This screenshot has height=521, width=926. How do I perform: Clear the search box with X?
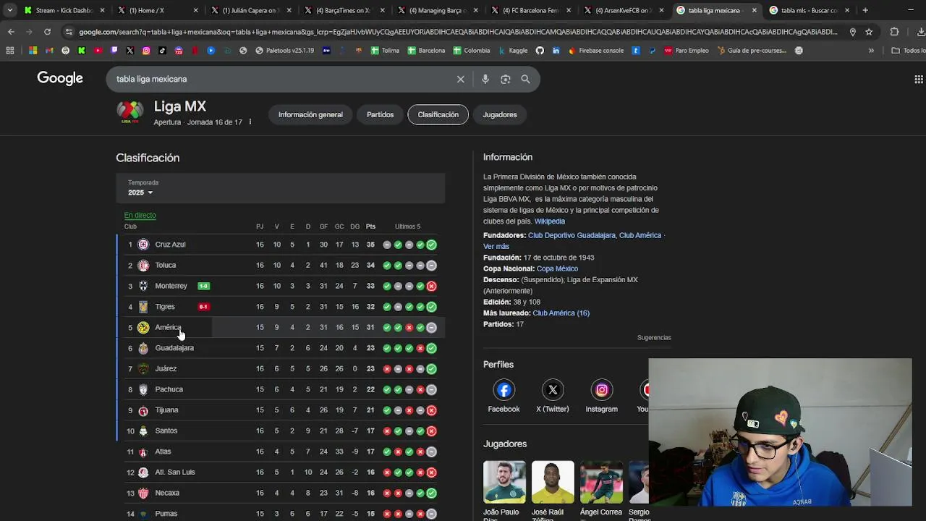tap(460, 79)
